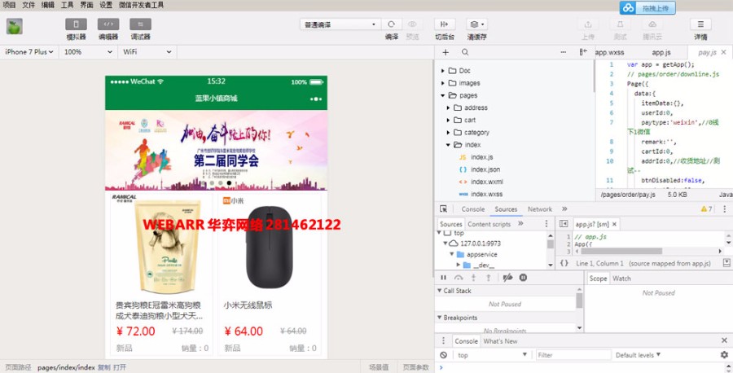Click the switch to background (切后台) icon
The width and height of the screenshot is (733, 373).
444,24
